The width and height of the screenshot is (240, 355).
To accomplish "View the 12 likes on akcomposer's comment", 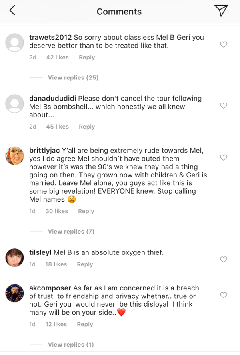I will [x=56, y=324].
